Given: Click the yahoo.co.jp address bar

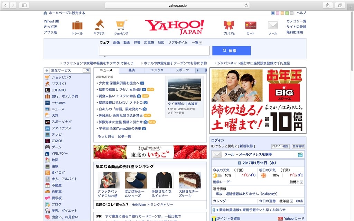Looking at the screenshot, I should (x=177, y=6).
